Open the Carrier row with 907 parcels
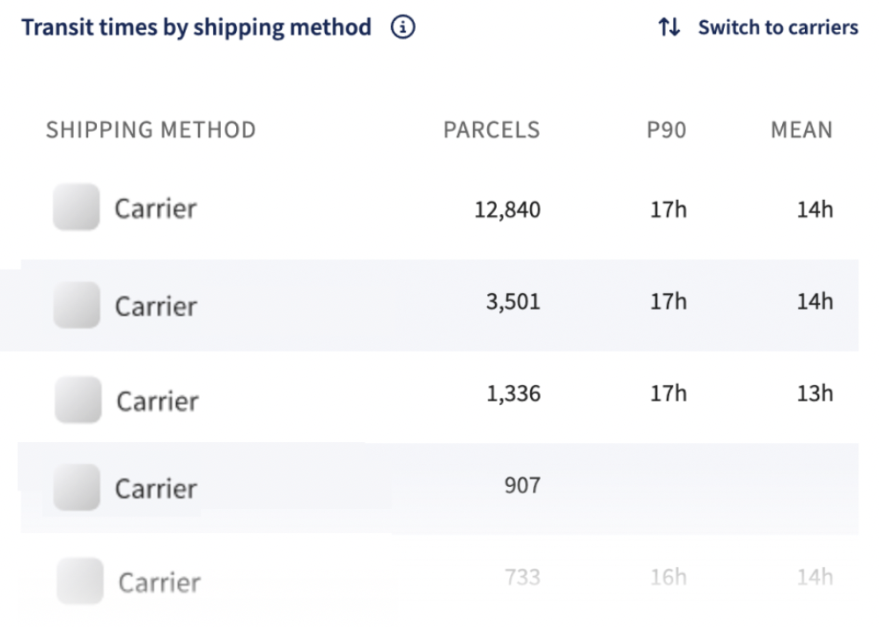 (439, 488)
